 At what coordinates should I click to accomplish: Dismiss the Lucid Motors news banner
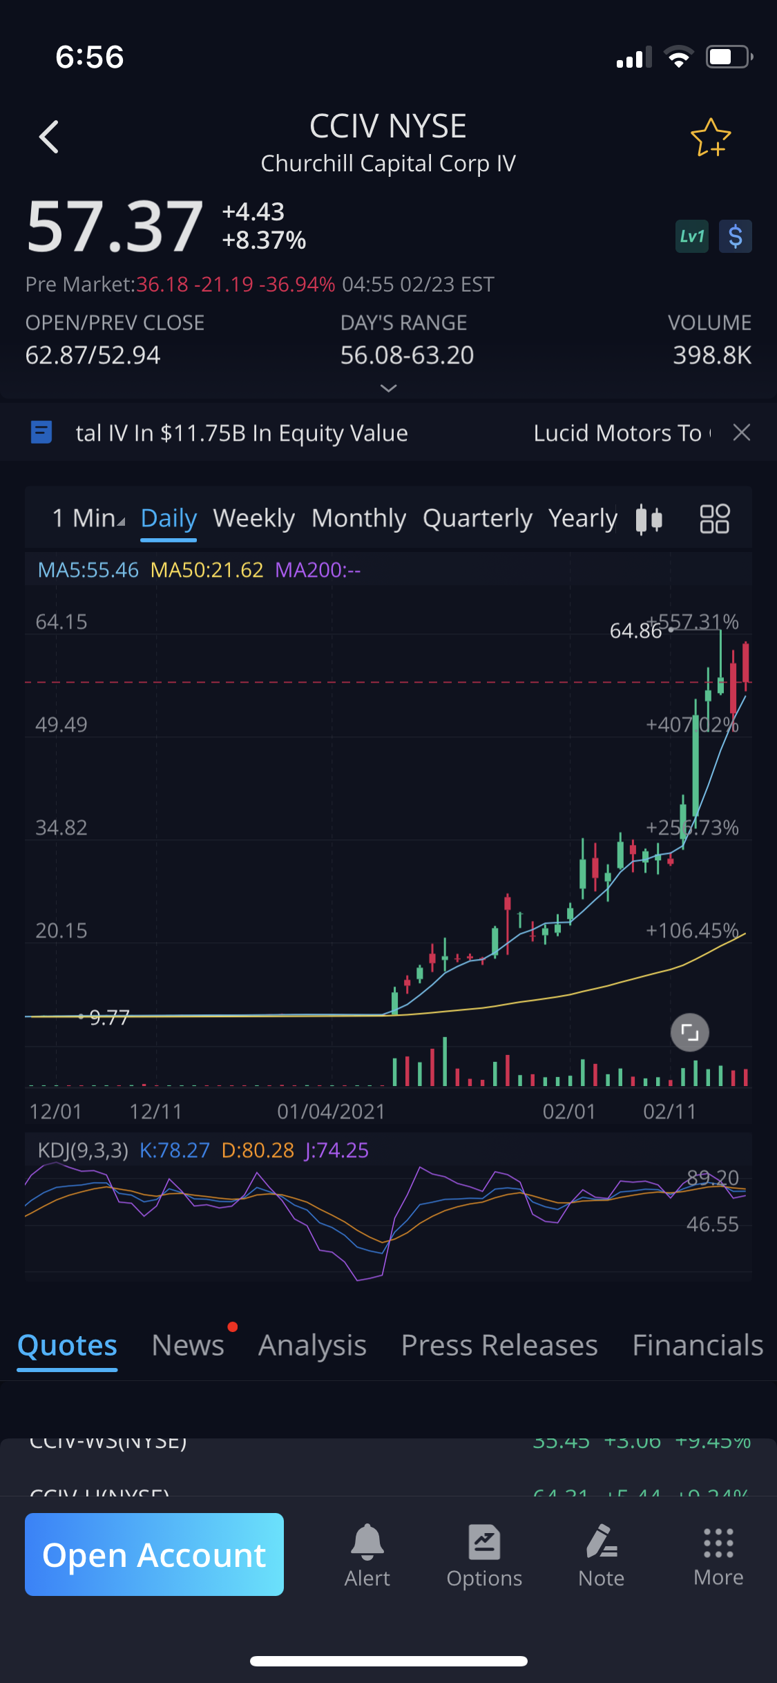click(x=742, y=432)
